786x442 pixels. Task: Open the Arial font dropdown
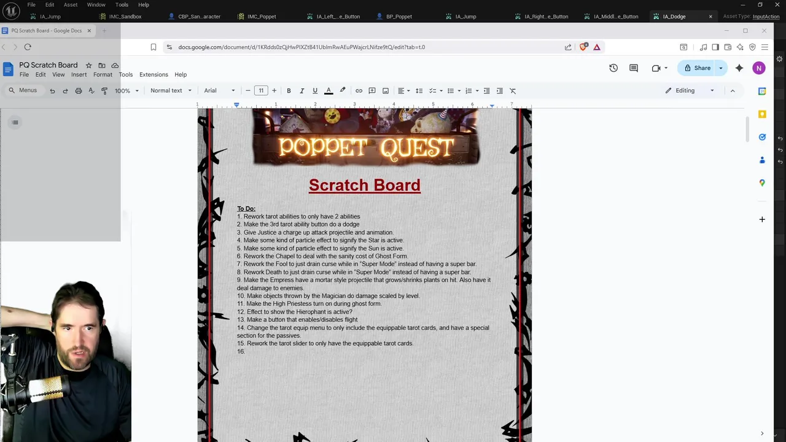click(220, 91)
